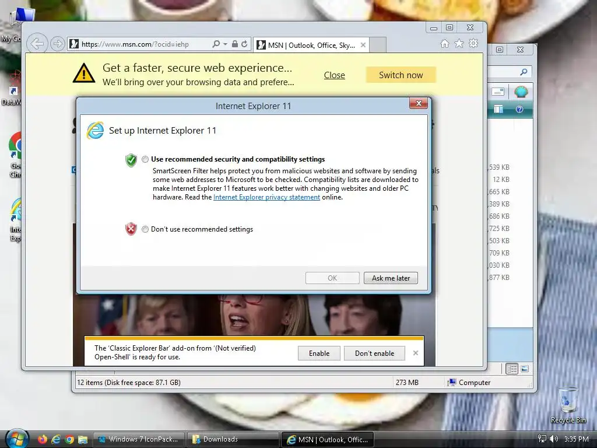
Task: Open the Windows Start button
Action: tap(17, 439)
